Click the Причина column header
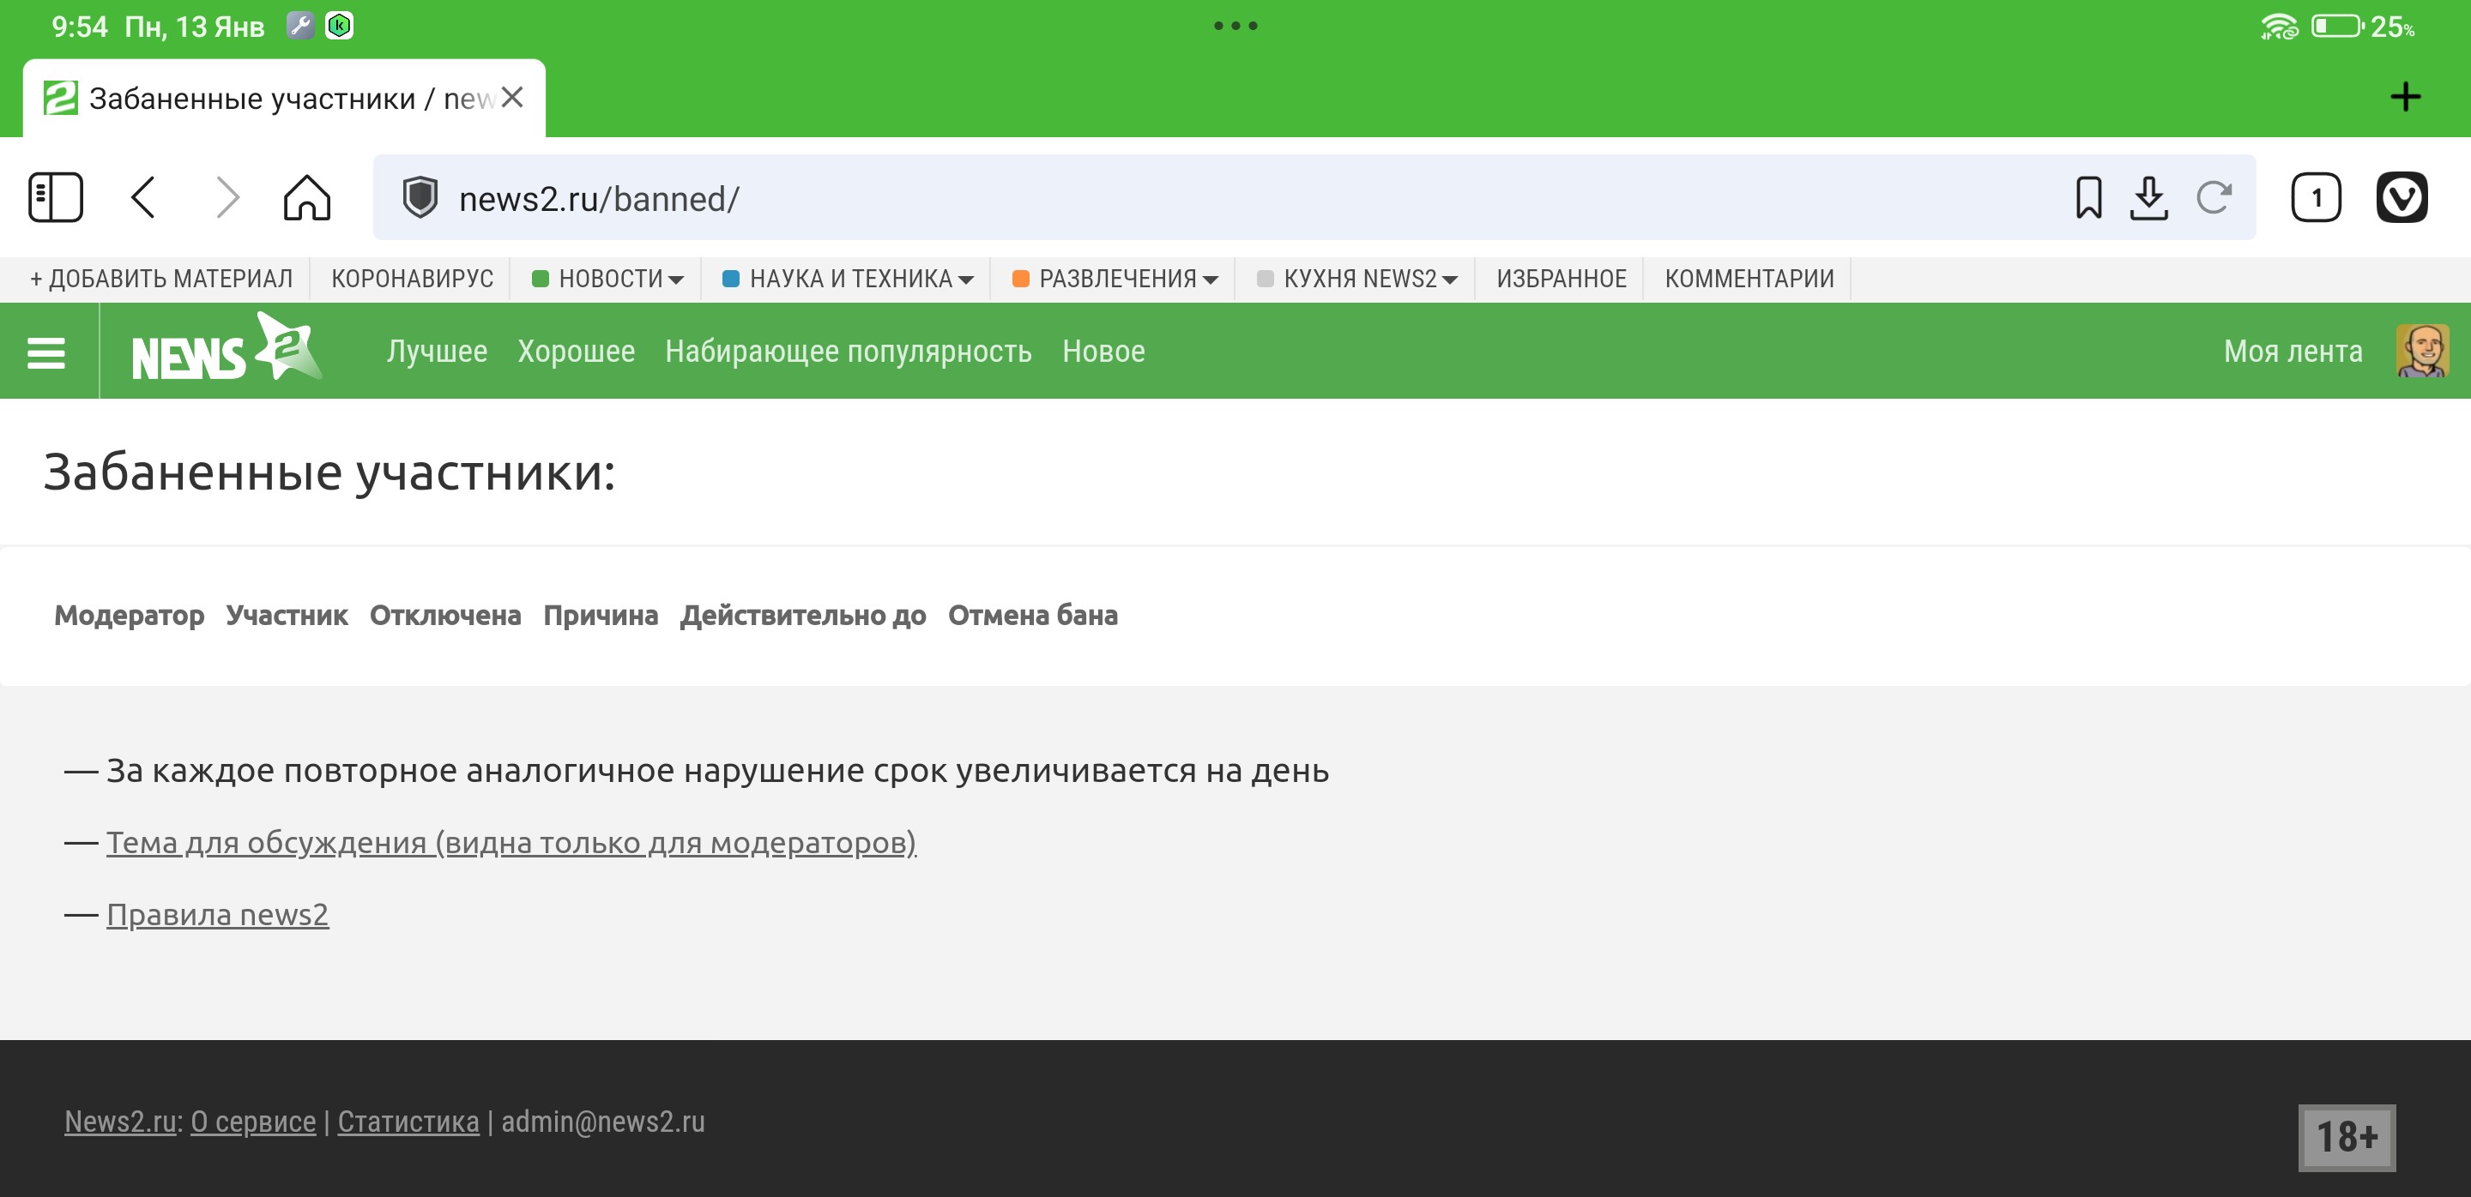The height and width of the screenshot is (1197, 2471). pyautogui.click(x=601, y=616)
